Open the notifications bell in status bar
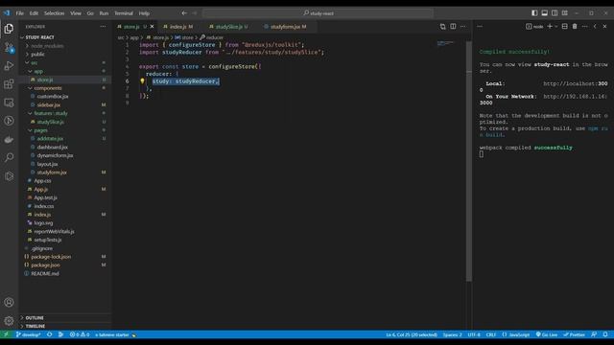The width and height of the screenshot is (614, 345). (605, 334)
